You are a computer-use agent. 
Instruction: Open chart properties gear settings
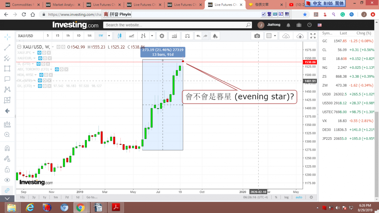point(162,36)
